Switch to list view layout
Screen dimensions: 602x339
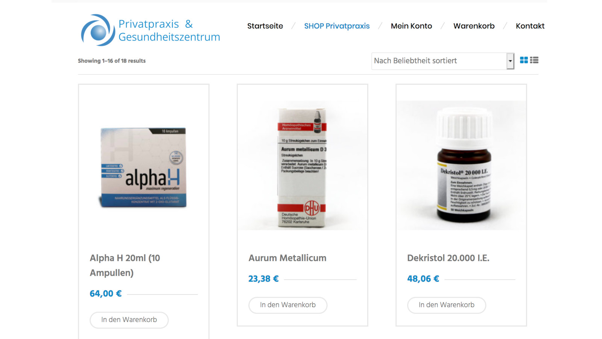click(x=534, y=60)
